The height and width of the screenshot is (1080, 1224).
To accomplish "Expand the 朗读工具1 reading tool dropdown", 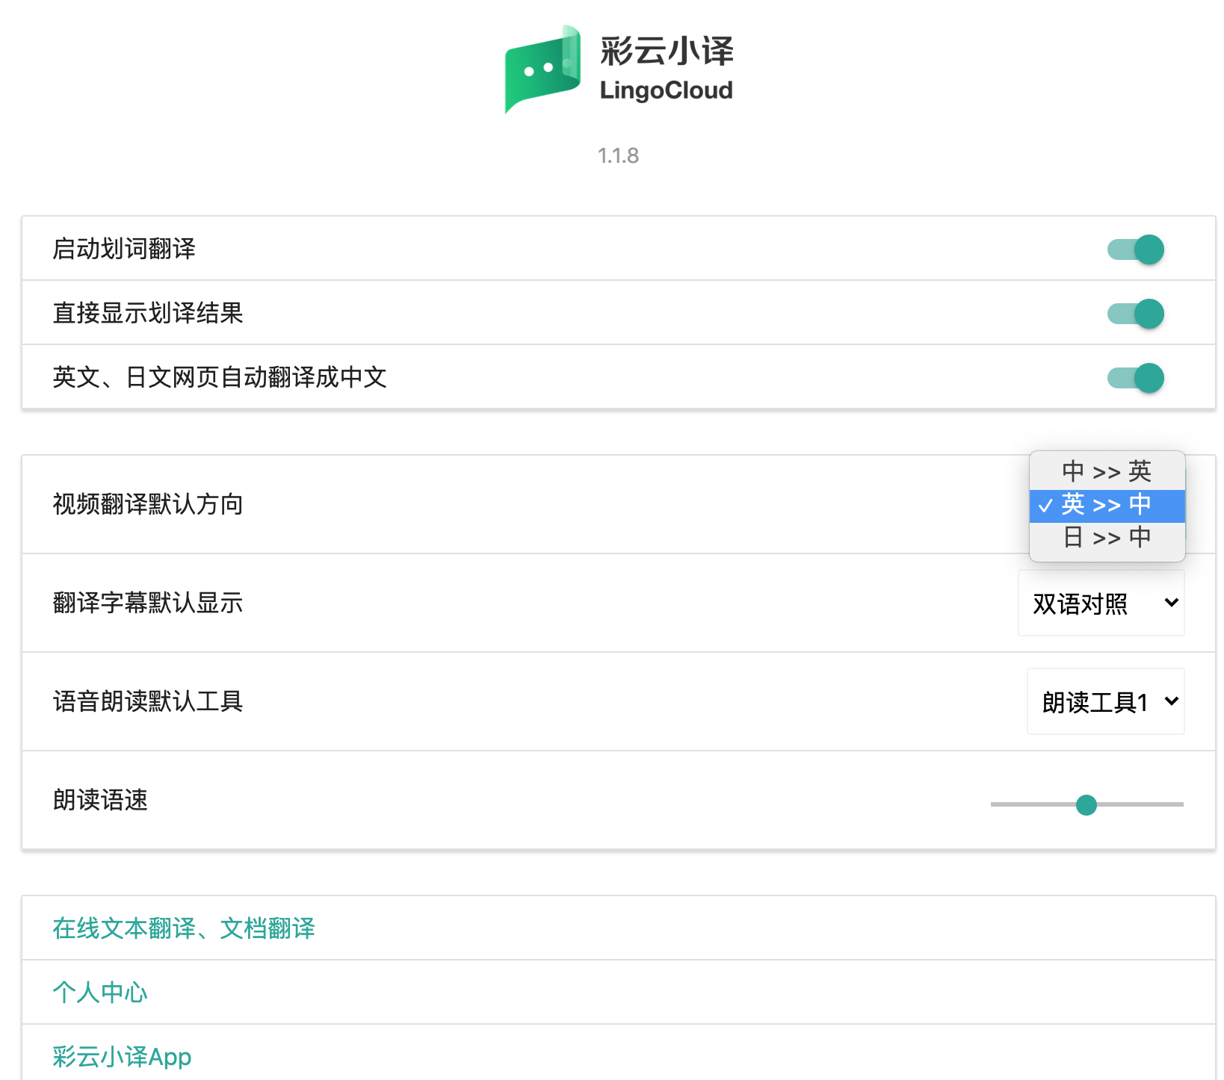I will tap(1105, 702).
